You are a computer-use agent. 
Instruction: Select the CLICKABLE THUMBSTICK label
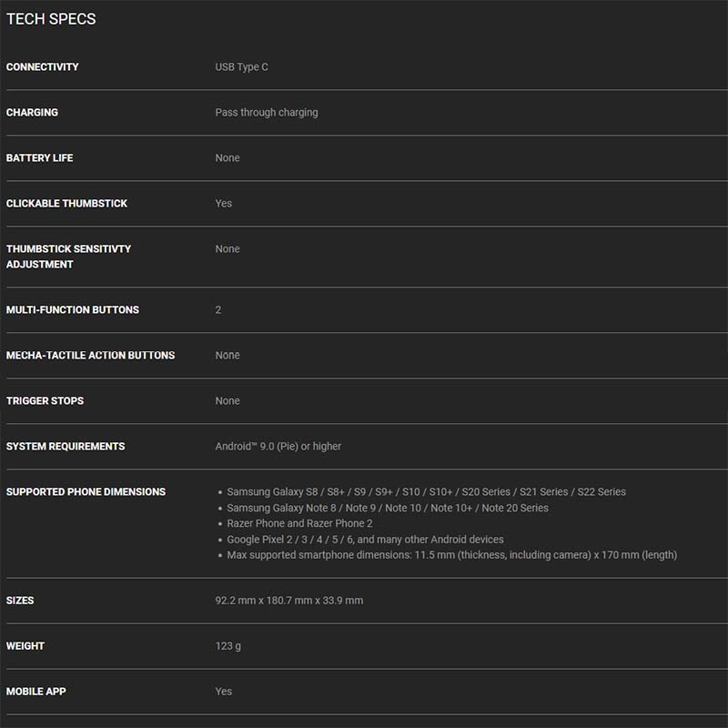tap(67, 204)
